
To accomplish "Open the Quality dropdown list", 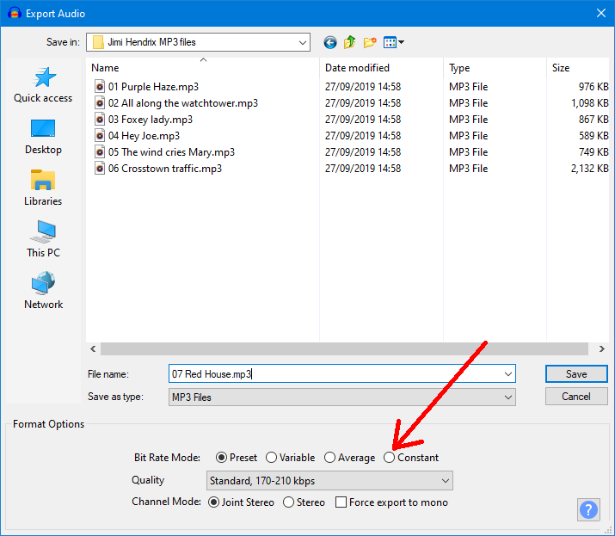I will (x=330, y=480).
